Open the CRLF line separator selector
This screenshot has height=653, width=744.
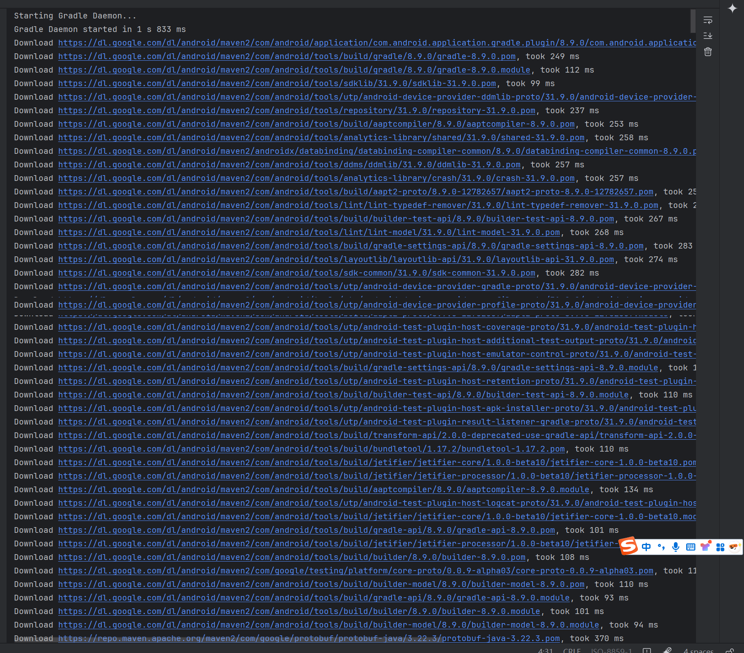click(572, 651)
